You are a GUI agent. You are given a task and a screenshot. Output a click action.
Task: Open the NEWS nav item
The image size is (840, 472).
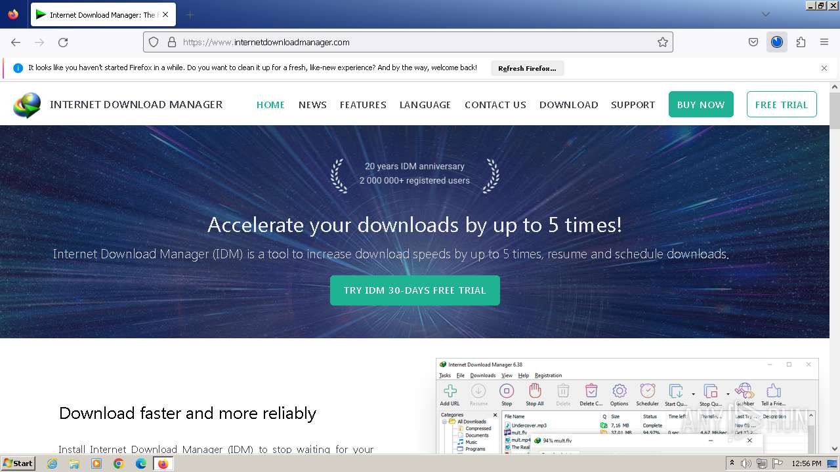point(312,105)
